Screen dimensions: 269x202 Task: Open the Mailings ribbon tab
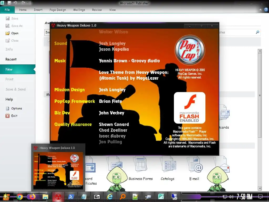tap(79, 10)
